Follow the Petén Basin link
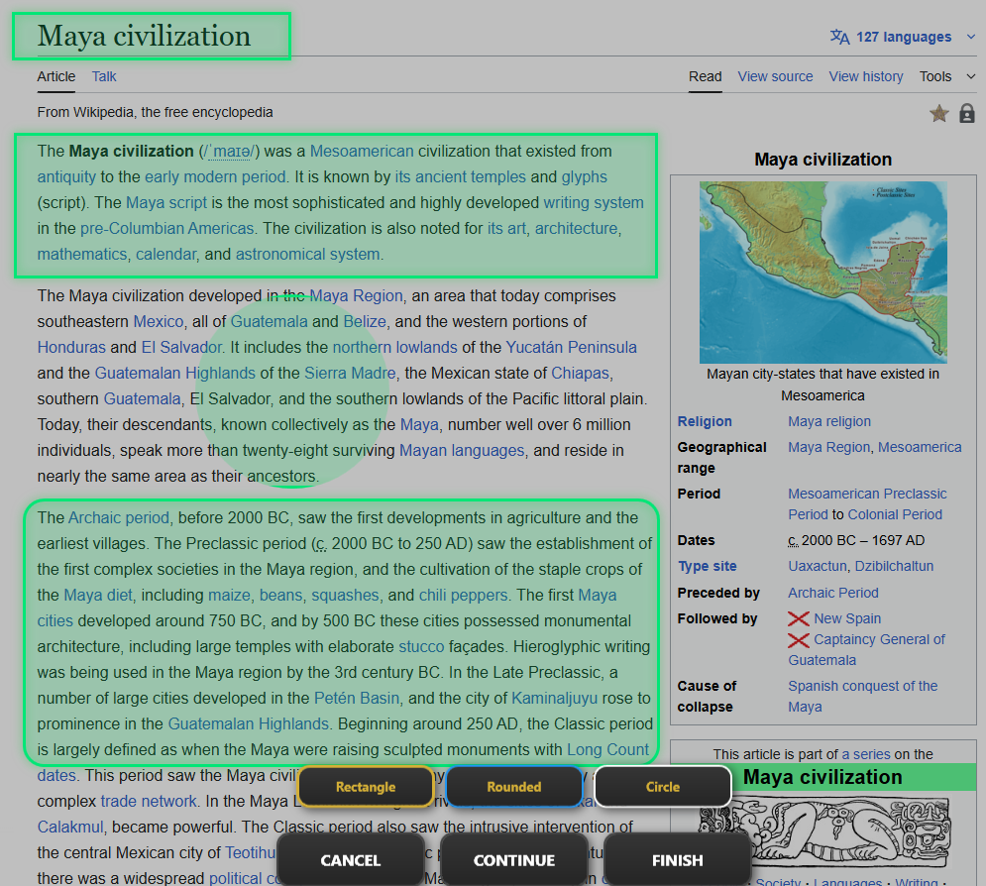This screenshot has height=886, width=986. [357, 699]
